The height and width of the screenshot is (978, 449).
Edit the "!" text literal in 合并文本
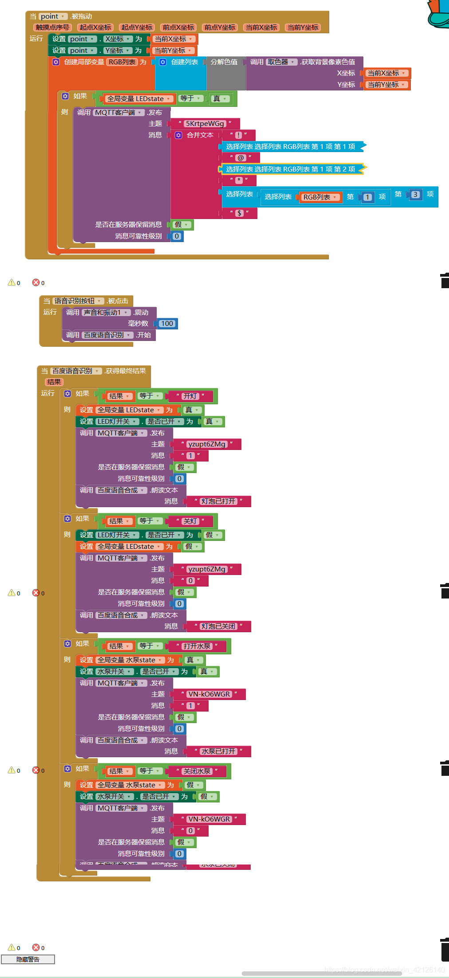click(238, 135)
